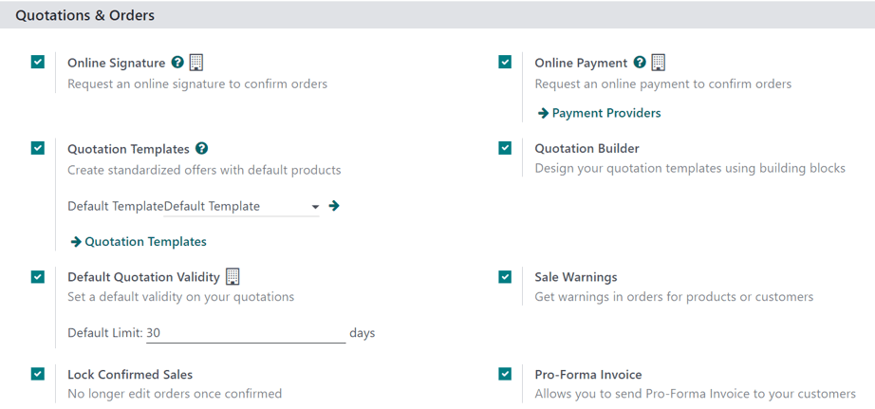This screenshot has width=875, height=409.
Task: Uncheck the Quotation Builder checkbox
Action: coord(505,148)
